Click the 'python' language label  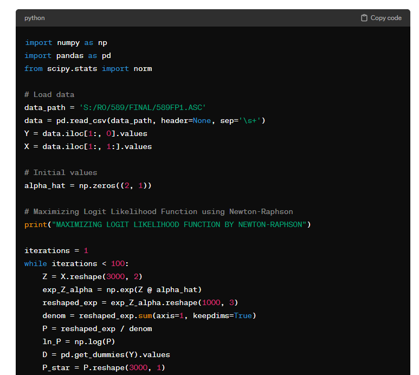click(35, 18)
